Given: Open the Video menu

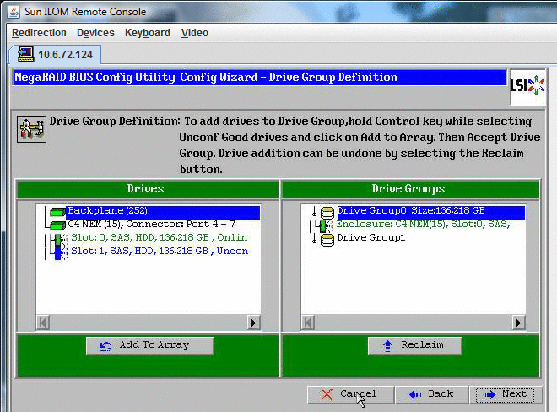Looking at the screenshot, I should [x=195, y=33].
